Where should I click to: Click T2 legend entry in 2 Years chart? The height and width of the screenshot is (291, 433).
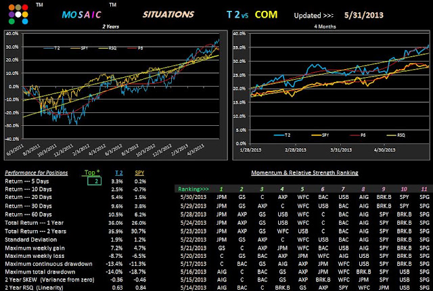point(51,48)
